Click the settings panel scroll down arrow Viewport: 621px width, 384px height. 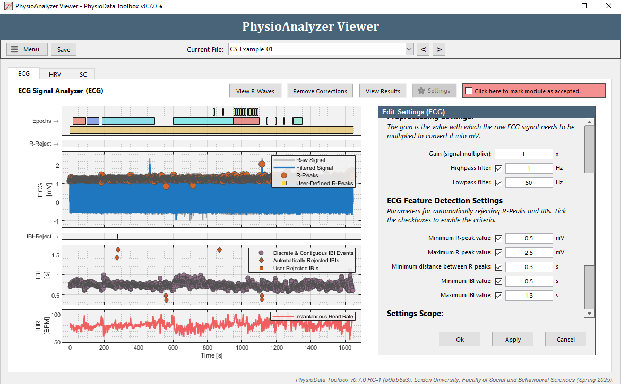[x=589, y=313]
